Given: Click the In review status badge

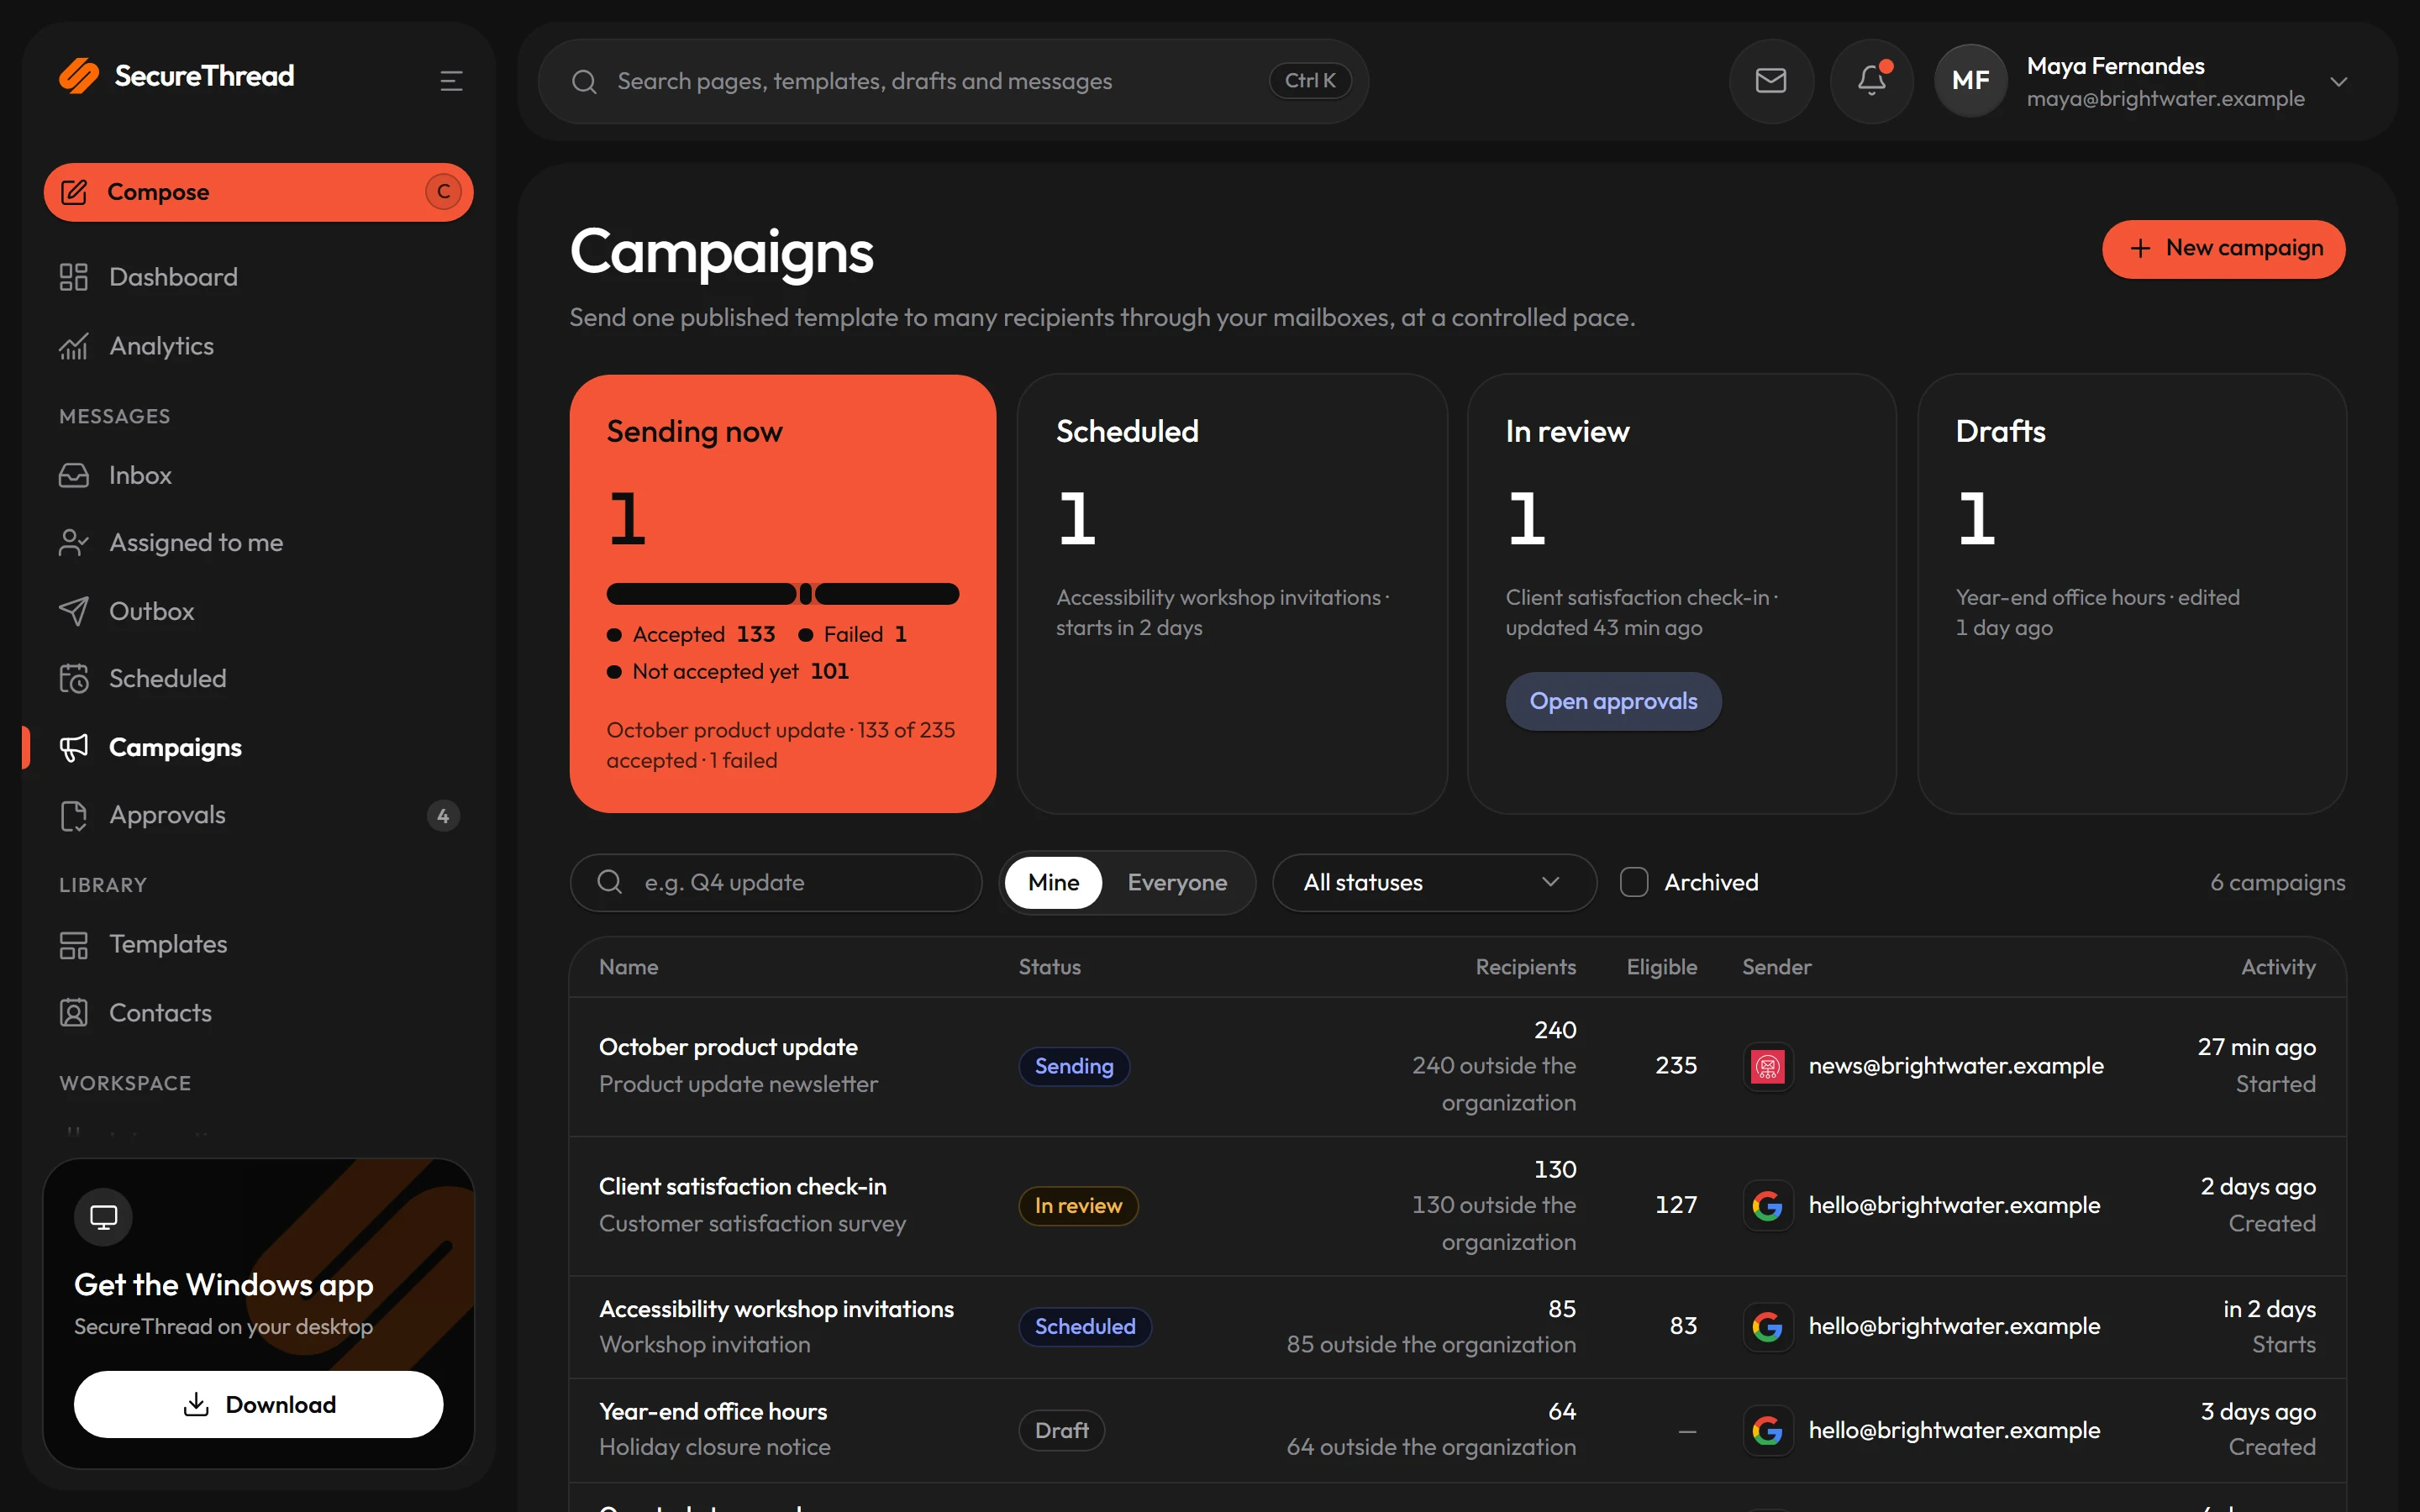Looking at the screenshot, I should 1078,1206.
